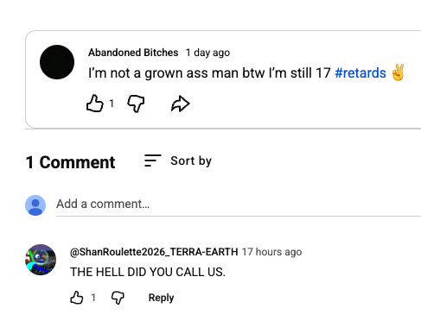This screenshot has height=321, width=421.
Task: Like the community post with thumbs up
Action: pyautogui.click(x=95, y=104)
